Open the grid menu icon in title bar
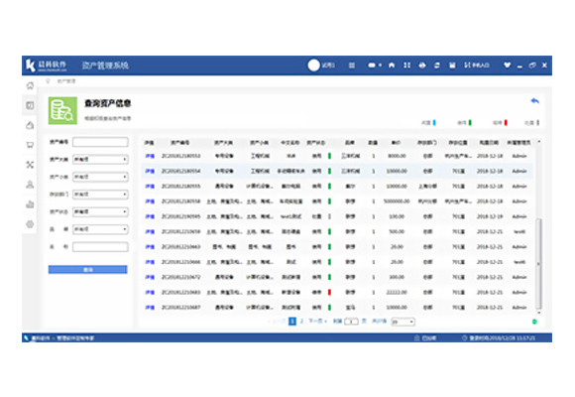This screenshot has width=575, height=397. coord(352,66)
